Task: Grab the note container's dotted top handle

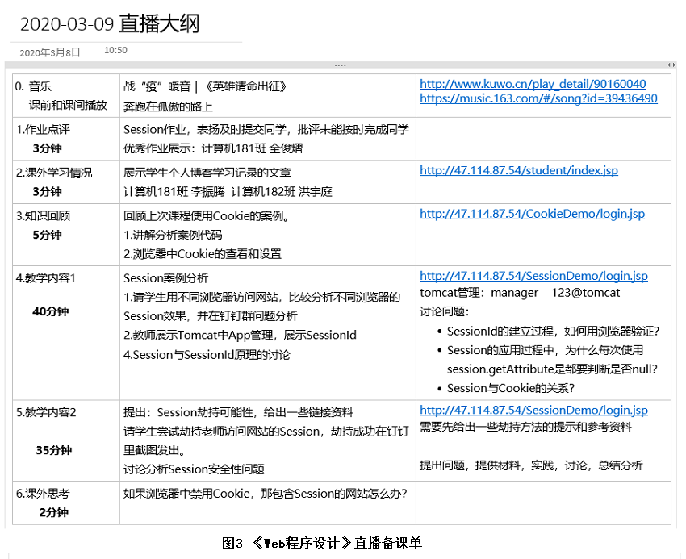Action: pos(340,65)
